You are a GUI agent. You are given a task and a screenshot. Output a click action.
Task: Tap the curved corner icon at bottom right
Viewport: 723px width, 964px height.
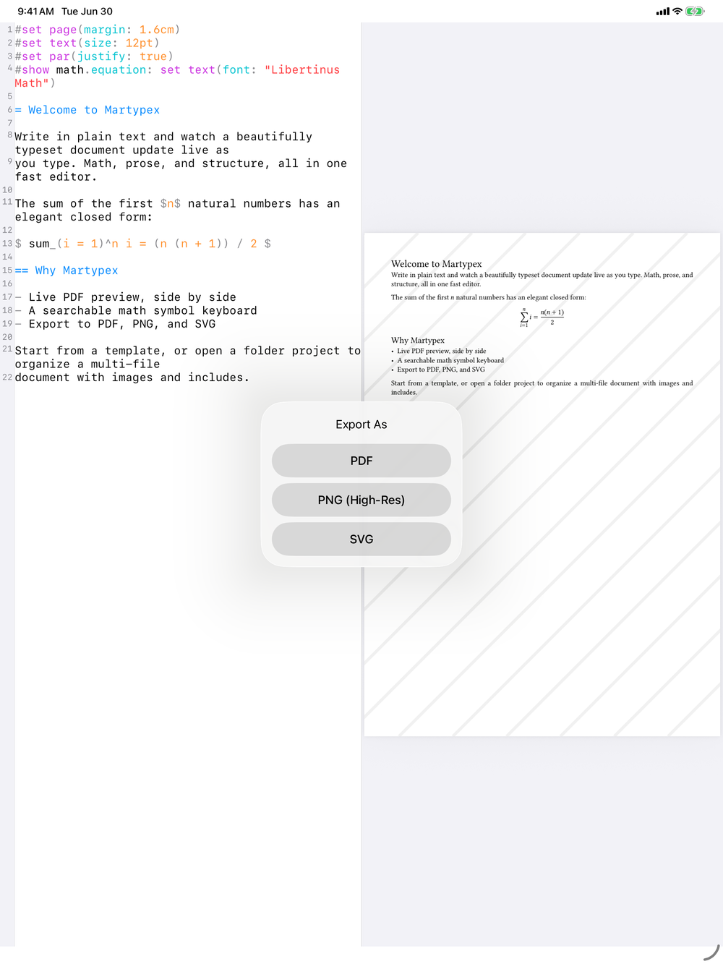click(711, 953)
